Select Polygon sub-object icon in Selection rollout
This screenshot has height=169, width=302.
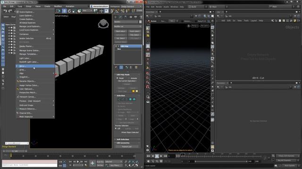coord(130,99)
